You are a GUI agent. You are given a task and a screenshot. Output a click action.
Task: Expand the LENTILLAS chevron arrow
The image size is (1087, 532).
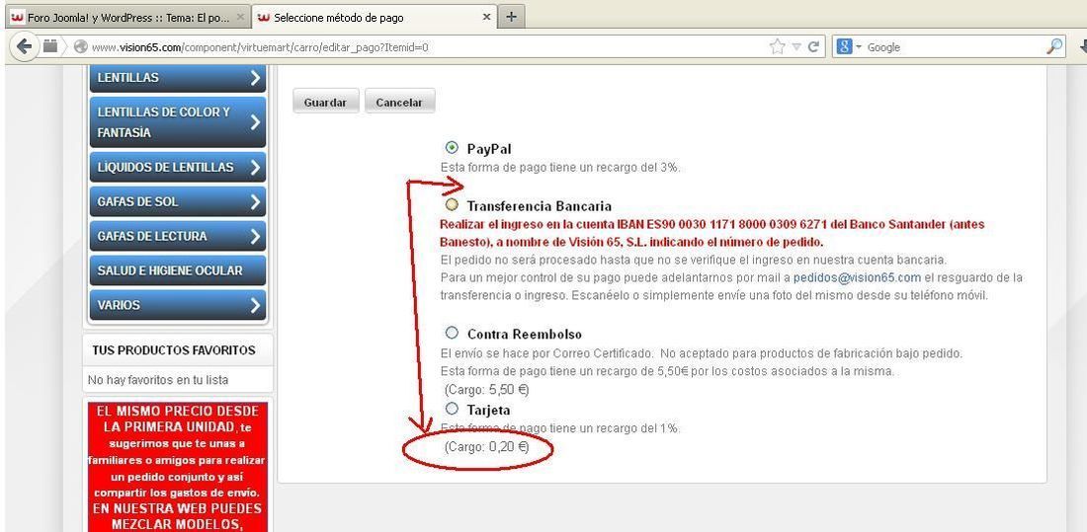pos(255,78)
